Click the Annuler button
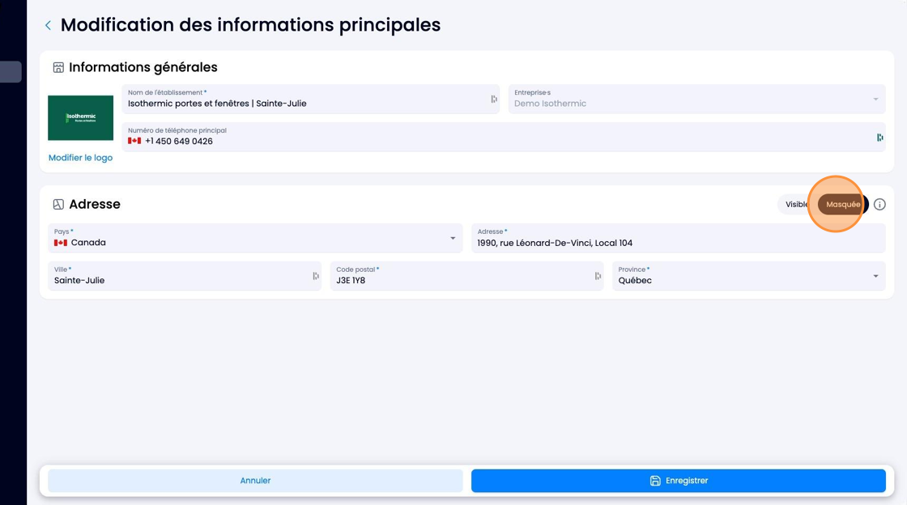Screen dimensions: 907x505 (255, 481)
